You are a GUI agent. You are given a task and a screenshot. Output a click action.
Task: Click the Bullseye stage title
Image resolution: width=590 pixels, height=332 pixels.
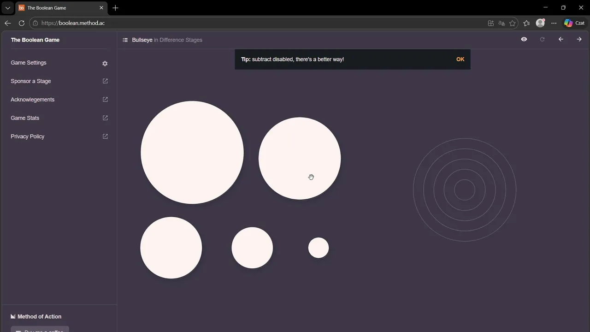point(142,40)
